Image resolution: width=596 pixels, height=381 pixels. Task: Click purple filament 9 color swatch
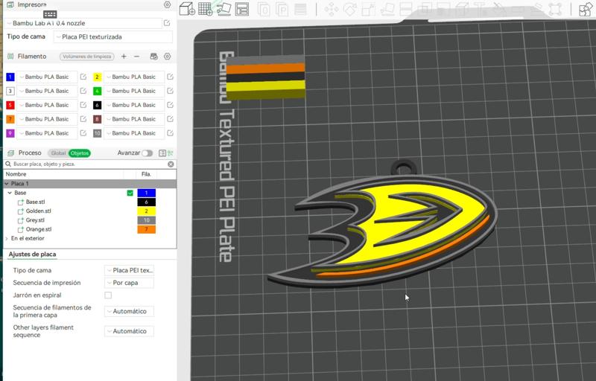pyautogui.click(x=10, y=133)
